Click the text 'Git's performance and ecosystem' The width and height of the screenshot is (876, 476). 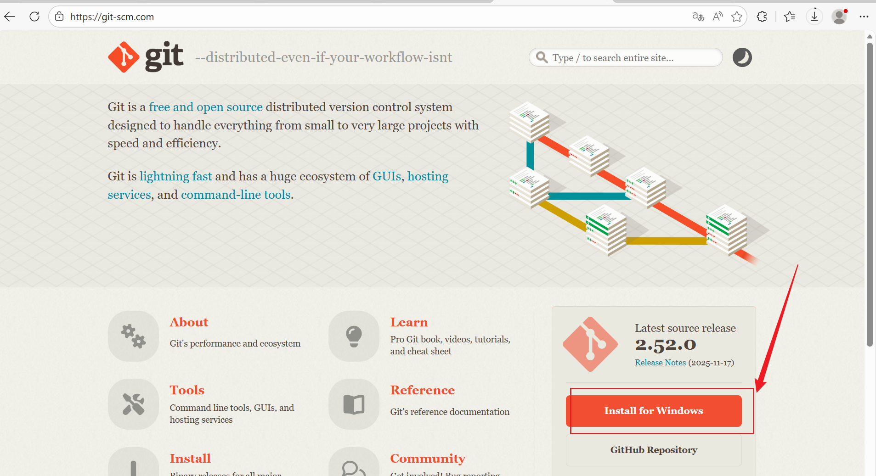(x=235, y=343)
